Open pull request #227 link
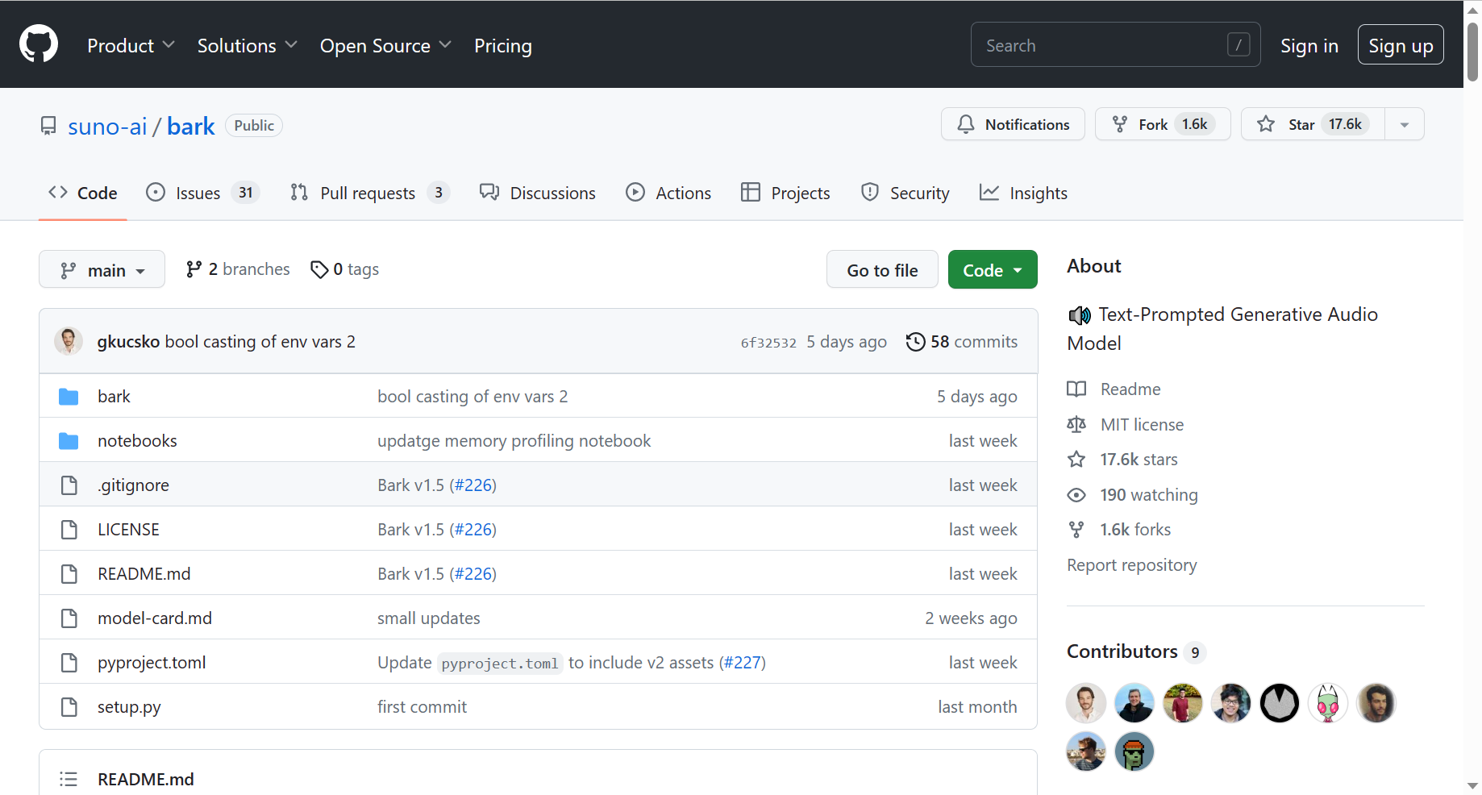This screenshot has height=795, width=1482. coord(742,663)
